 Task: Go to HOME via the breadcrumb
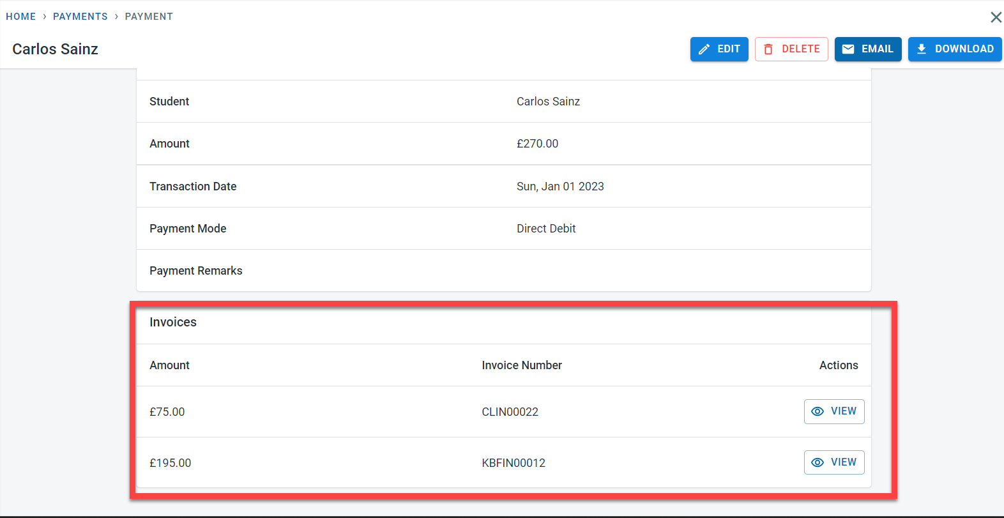point(21,17)
